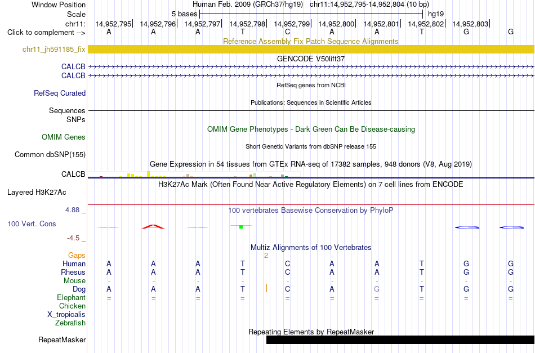Click the green PhyloP conservation mark
The width and height of the screenshot is (535, 353).
click(x=241, y=226)
